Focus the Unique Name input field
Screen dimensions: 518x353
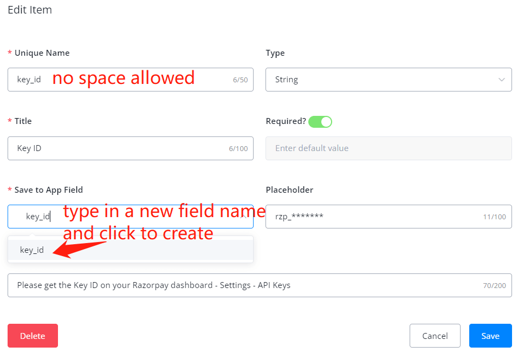click(130, 80)
